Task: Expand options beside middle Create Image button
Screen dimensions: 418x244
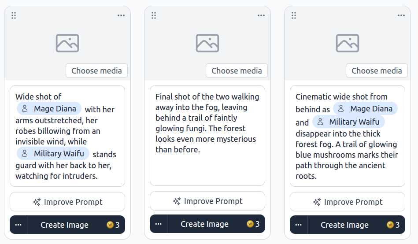Action: (x=159, y=224)
